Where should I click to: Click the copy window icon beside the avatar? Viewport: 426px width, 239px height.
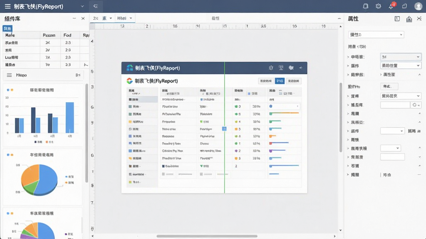pos(404,6)
